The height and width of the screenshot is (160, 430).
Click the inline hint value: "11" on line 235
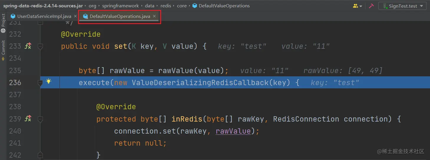(264, 70)
